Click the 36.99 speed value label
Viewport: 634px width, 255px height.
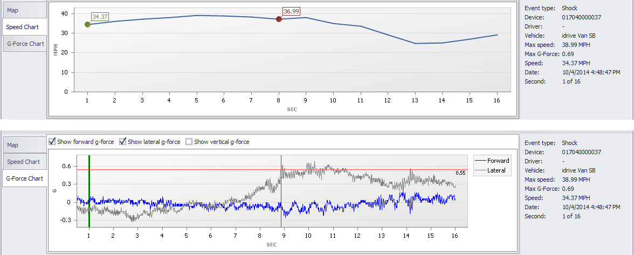(291, 11)
